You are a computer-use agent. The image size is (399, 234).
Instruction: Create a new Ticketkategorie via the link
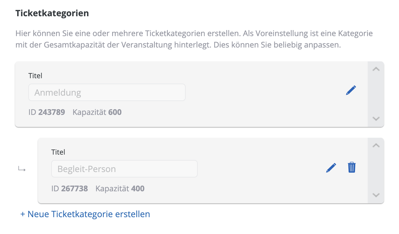(85, 214)
